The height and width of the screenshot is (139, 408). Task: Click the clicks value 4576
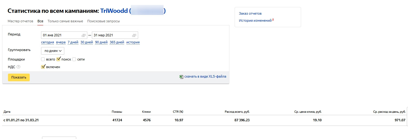point(147,120)
